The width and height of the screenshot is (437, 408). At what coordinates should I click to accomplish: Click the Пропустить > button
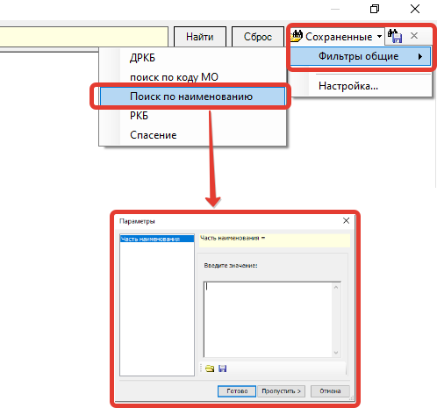click(281, 391)
